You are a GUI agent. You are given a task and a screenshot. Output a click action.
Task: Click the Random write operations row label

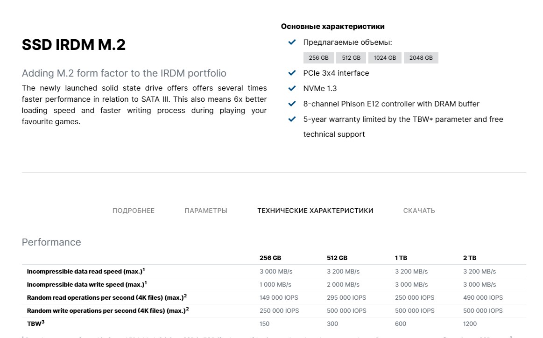[x=108, y=310]
